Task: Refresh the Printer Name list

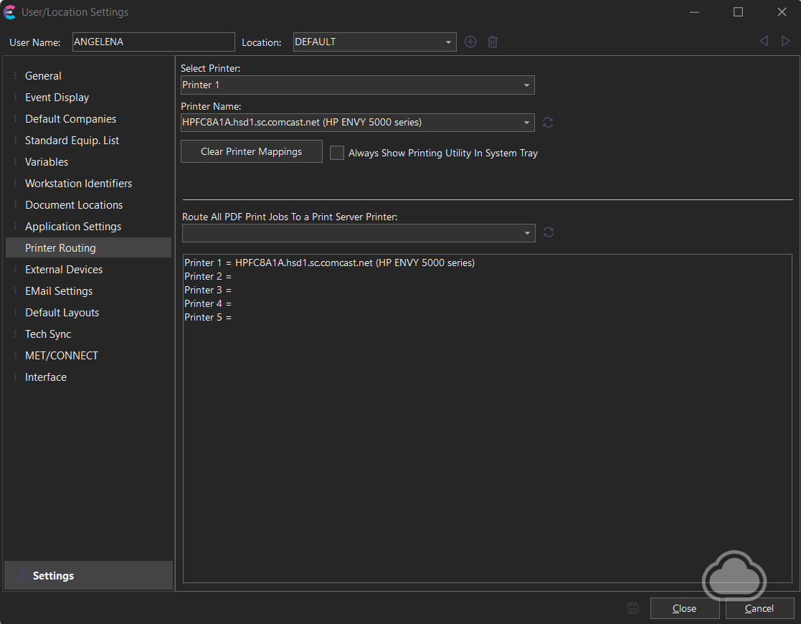Action: pos(548,123)
